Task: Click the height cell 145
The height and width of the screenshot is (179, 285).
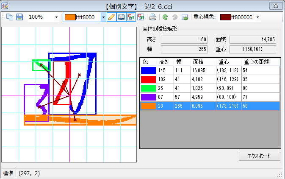Action: [165, 70]
